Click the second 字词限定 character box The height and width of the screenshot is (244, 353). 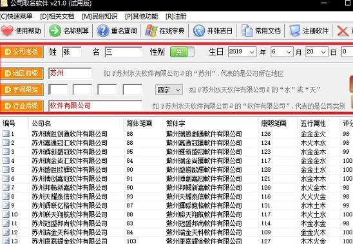tap(82, 89)
